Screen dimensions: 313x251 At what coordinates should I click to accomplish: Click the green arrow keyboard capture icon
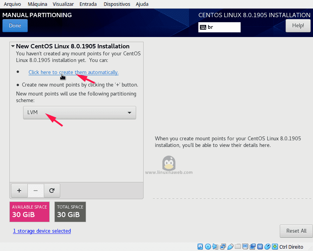[275, 247]
